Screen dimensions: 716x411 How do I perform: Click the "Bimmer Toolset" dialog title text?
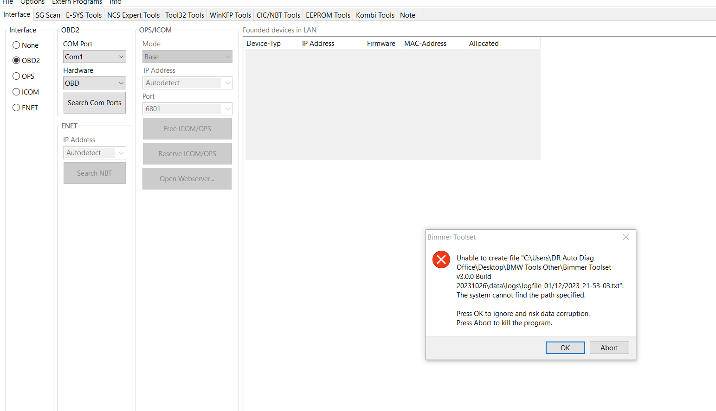click(452, 237)
